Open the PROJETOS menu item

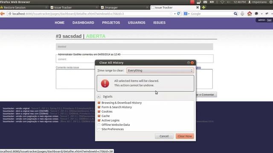point(111,23)
